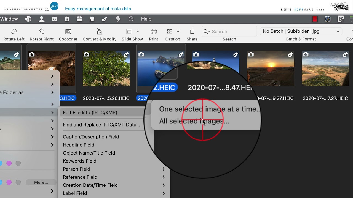Click the camera menu bar icon
The width and height of the screenshot is (353, 198).
coord(55,19)
